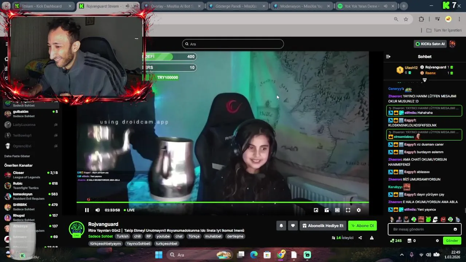Open the clip creation icon in player
466x262 pixels.
(x=327, y=210)
